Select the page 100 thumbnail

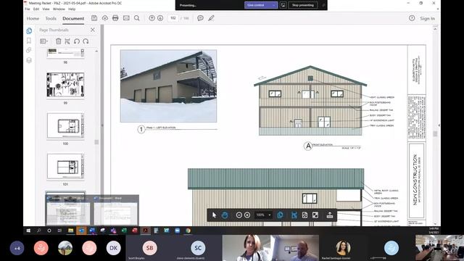tap(65, 125)
